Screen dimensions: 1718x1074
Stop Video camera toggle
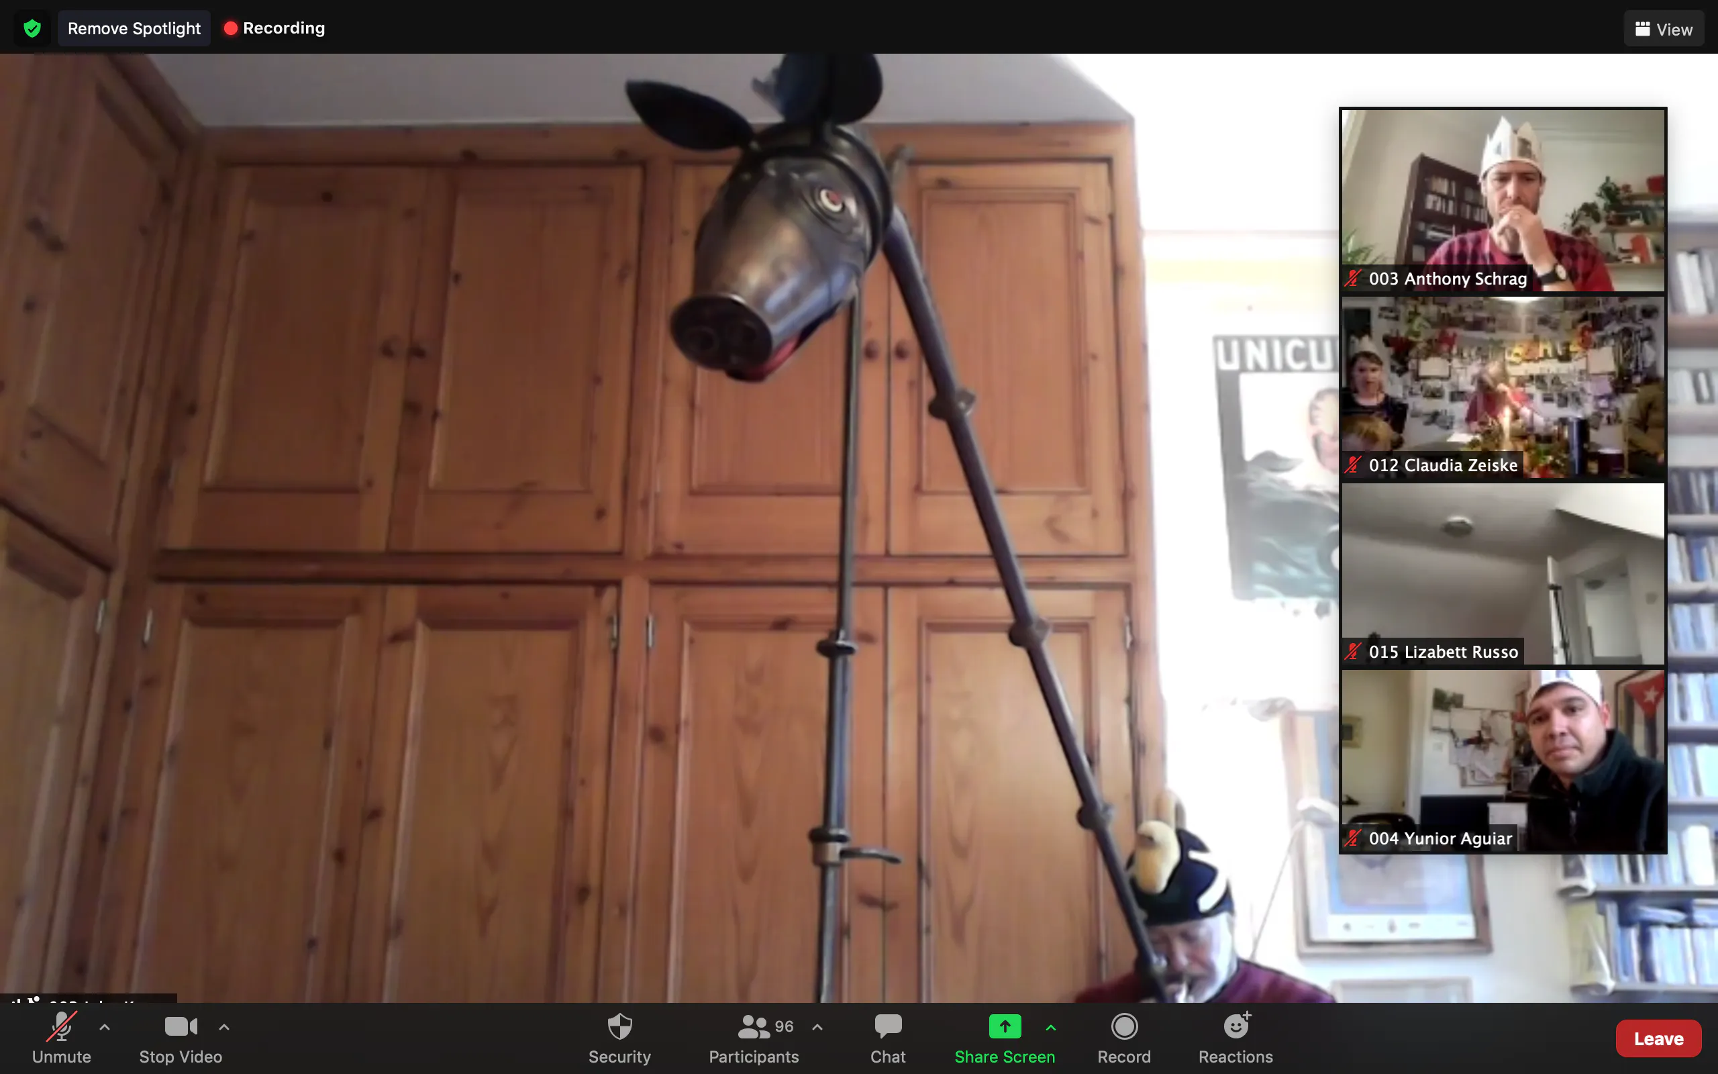pyautogui.click(x=181, y=1027)
